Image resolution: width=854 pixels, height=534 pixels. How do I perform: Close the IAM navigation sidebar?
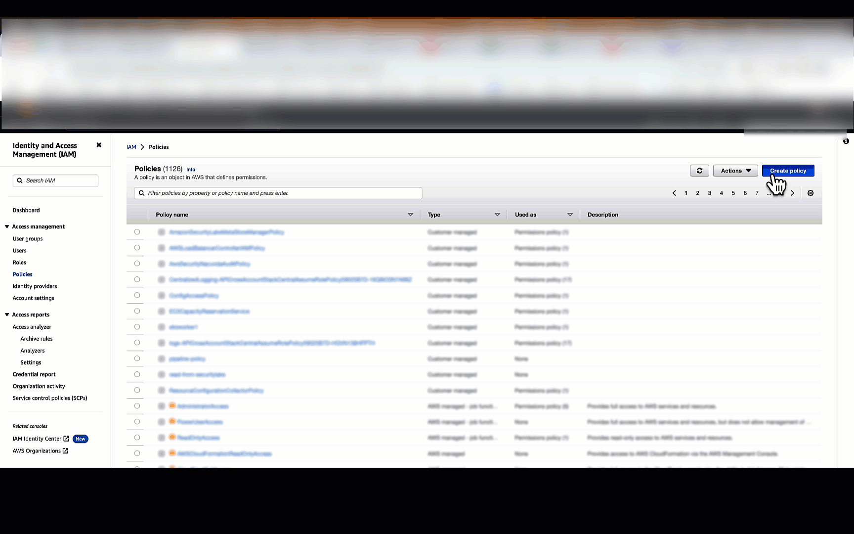pyautogui.click(x=99, y=145)
